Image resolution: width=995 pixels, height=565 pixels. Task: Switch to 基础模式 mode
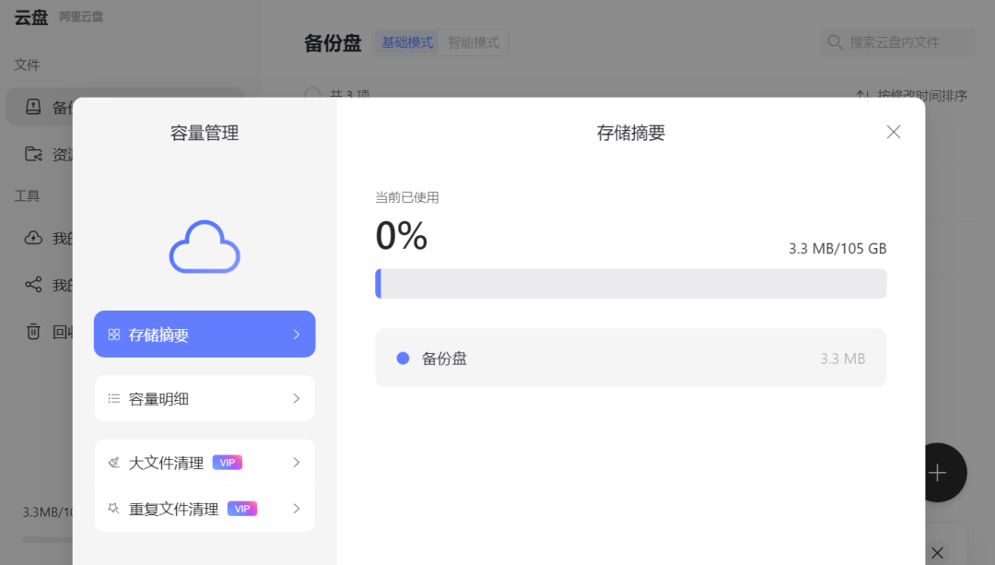[x=407, y=42]
